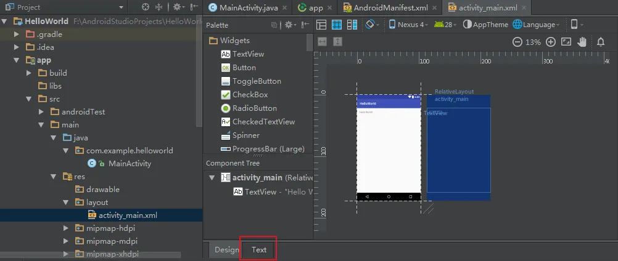This screenshot has height=261, width=618.
Task: Pick the ProgressBar (Large) widget in the Palette
Action: pos(263,149)
